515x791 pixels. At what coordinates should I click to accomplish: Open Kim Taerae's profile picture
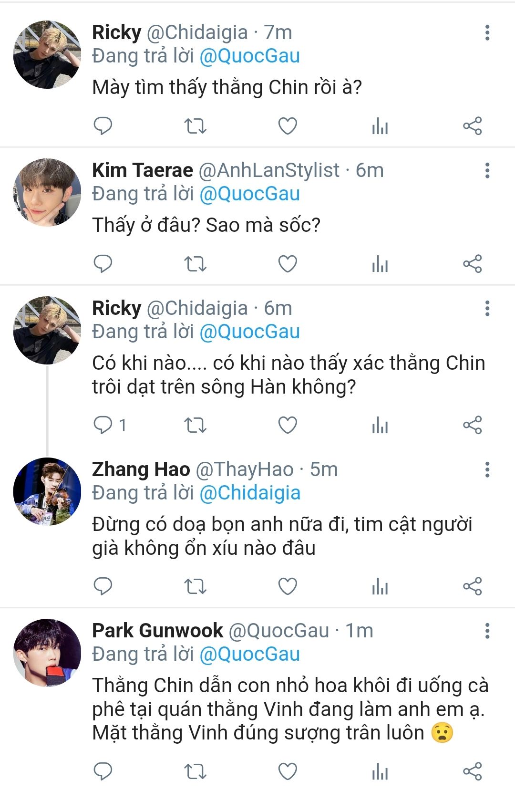(x=47, y=192)
